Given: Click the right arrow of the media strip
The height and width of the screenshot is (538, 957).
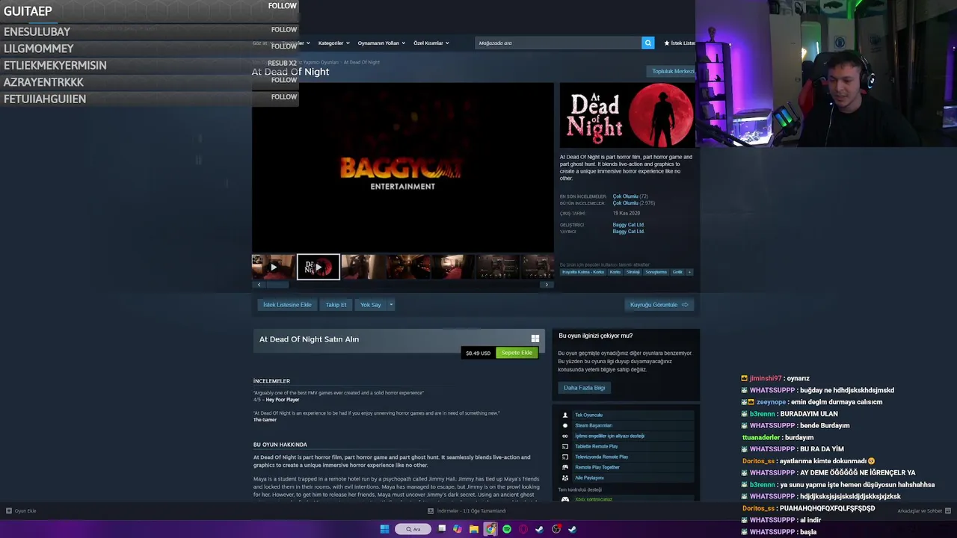Looking at the screenshot, I should (547, 285).
